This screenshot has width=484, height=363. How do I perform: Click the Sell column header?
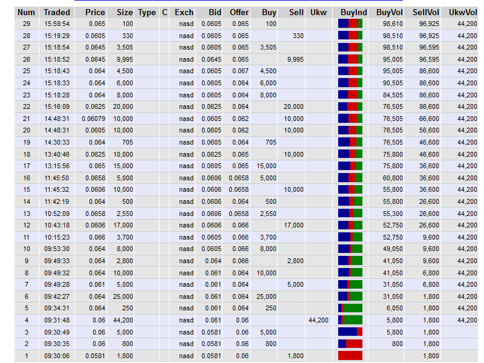296,12
